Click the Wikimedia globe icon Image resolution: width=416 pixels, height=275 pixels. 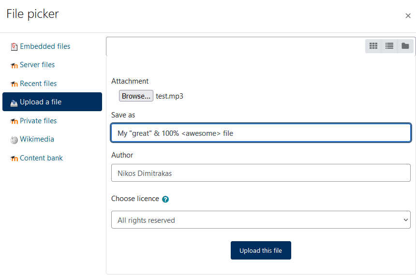click(14, 140)
